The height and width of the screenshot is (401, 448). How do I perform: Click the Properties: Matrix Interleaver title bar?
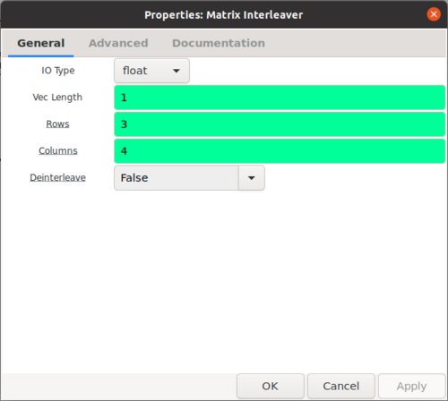[x=224, y=14]
